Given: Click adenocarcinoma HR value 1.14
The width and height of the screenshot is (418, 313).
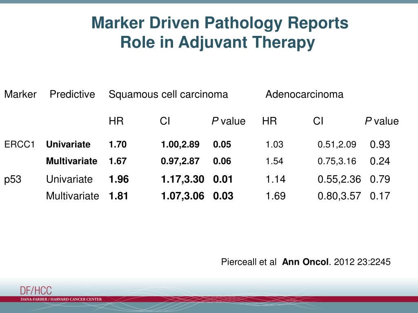Looking at the screenshot, I should (276, 179).
